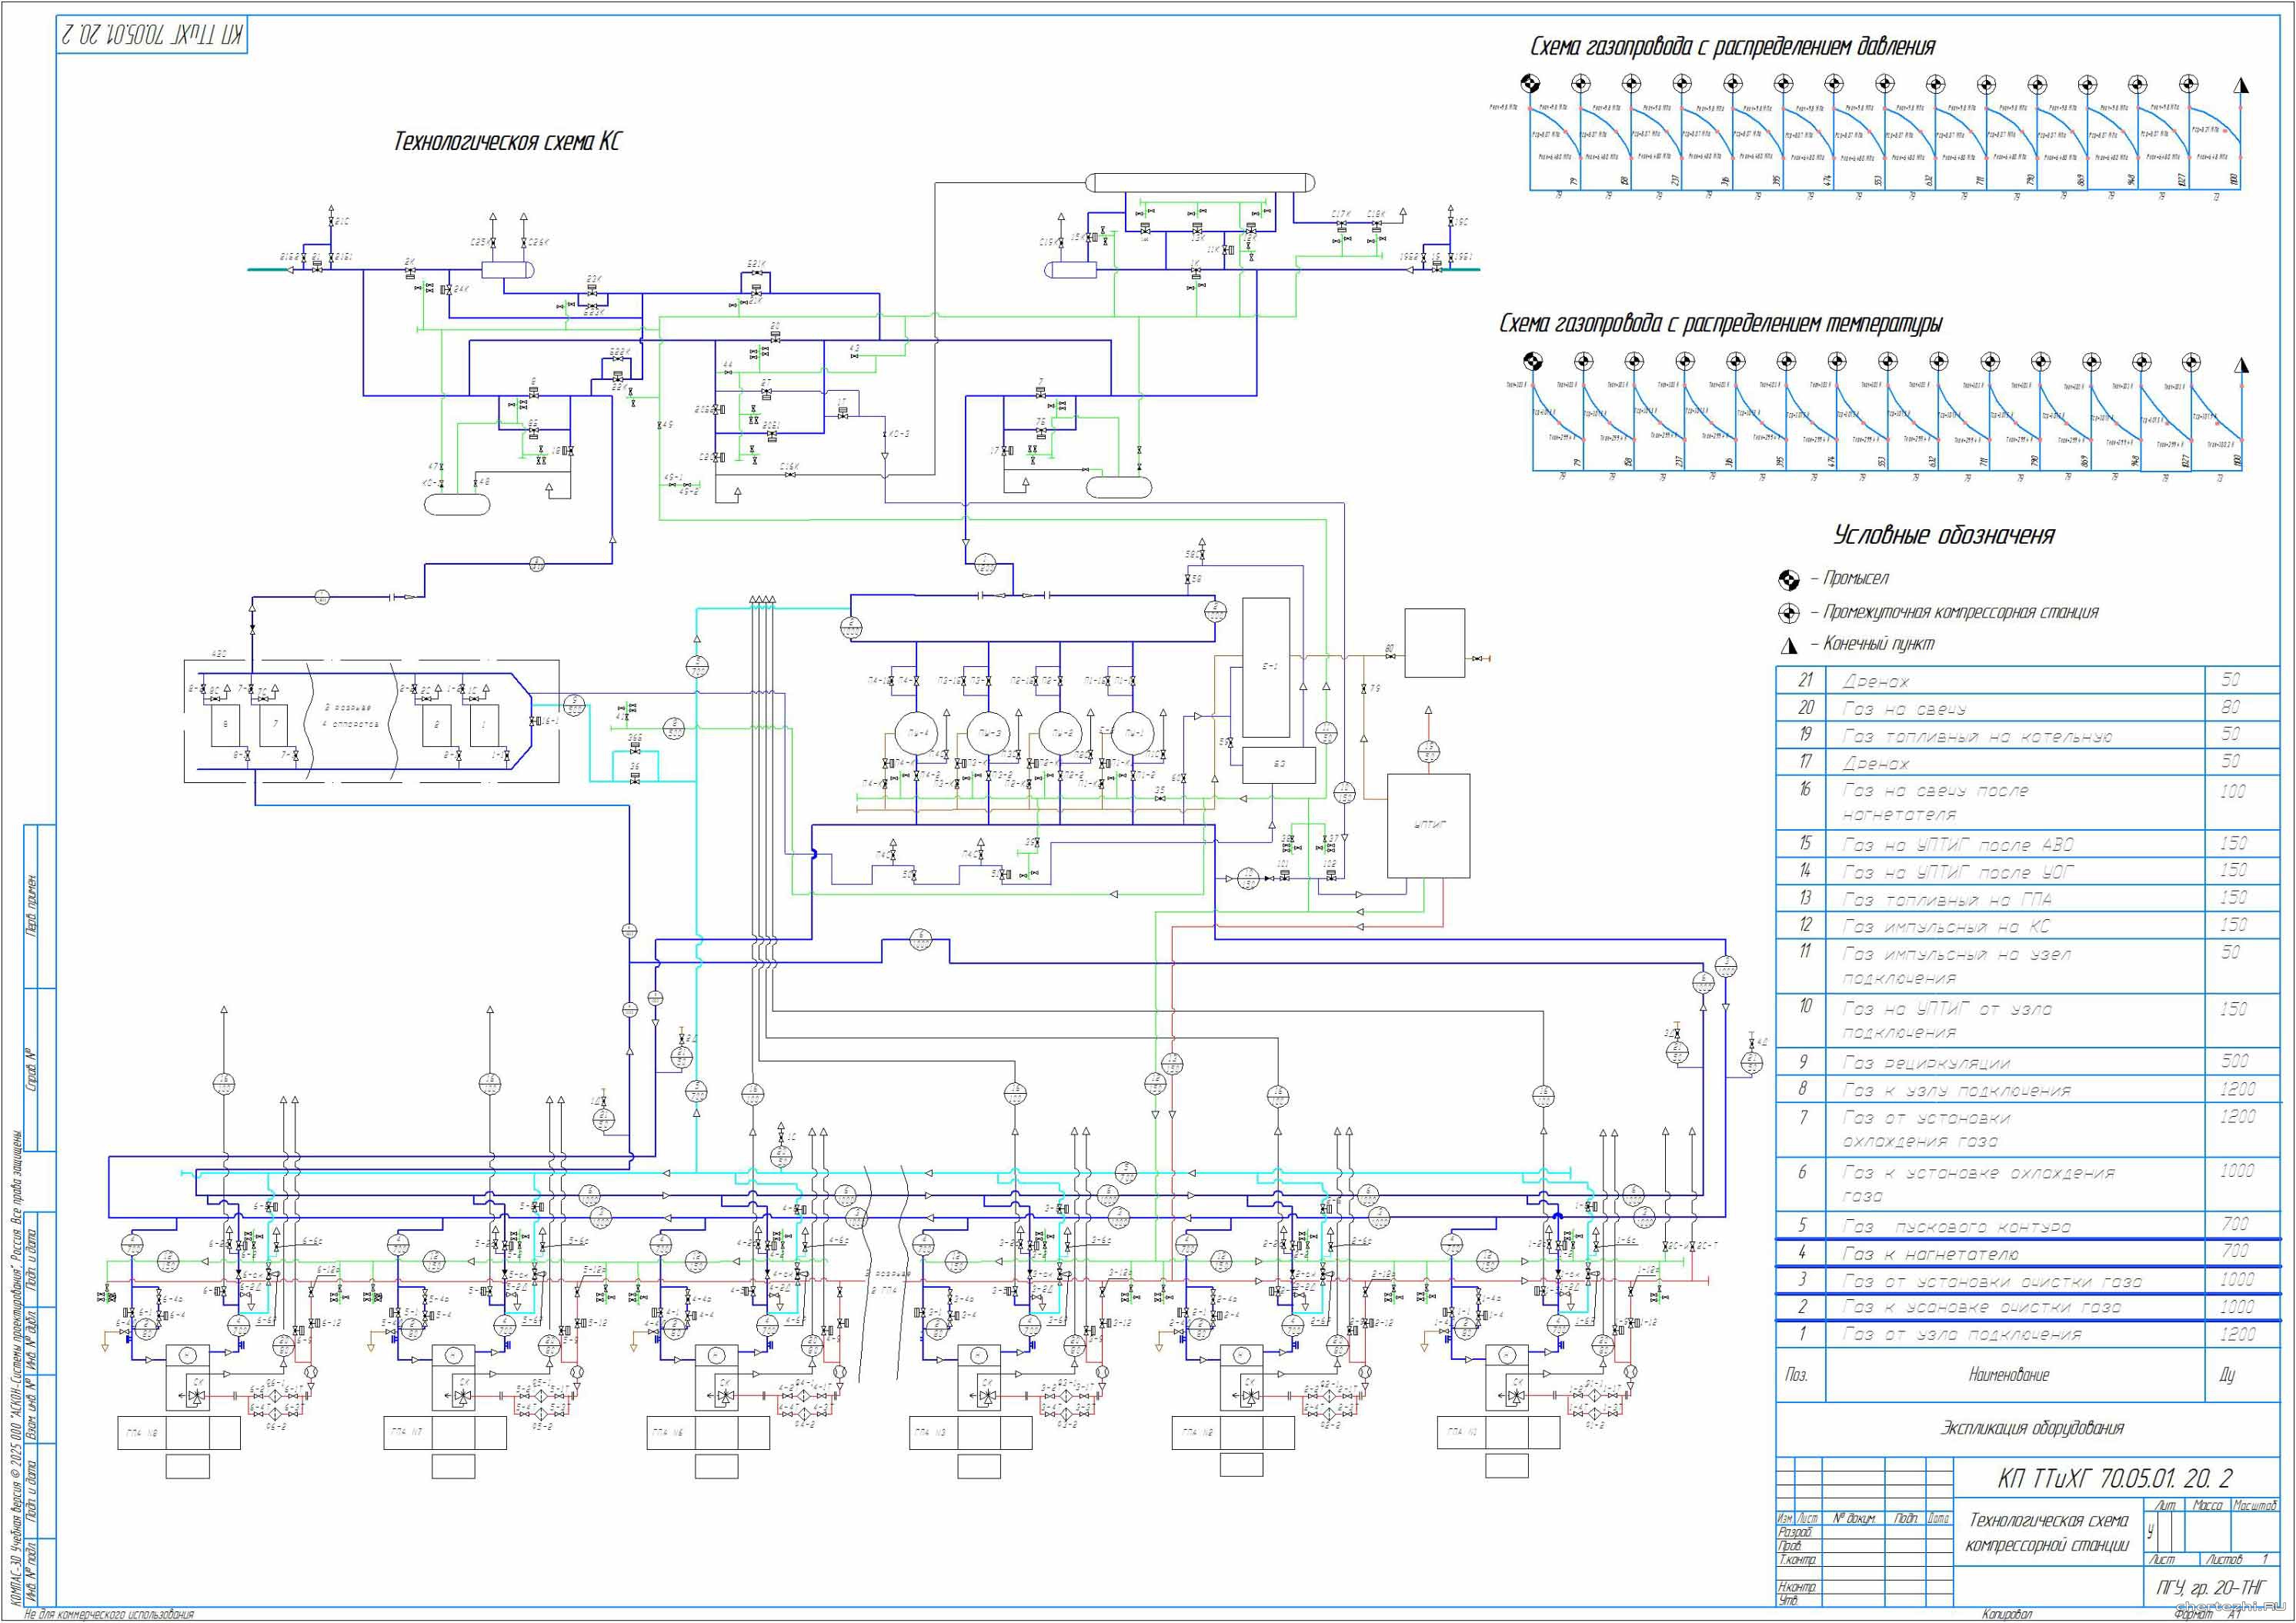
Task: Click the Условные обозначеня heading
Action: (1943, 535)
